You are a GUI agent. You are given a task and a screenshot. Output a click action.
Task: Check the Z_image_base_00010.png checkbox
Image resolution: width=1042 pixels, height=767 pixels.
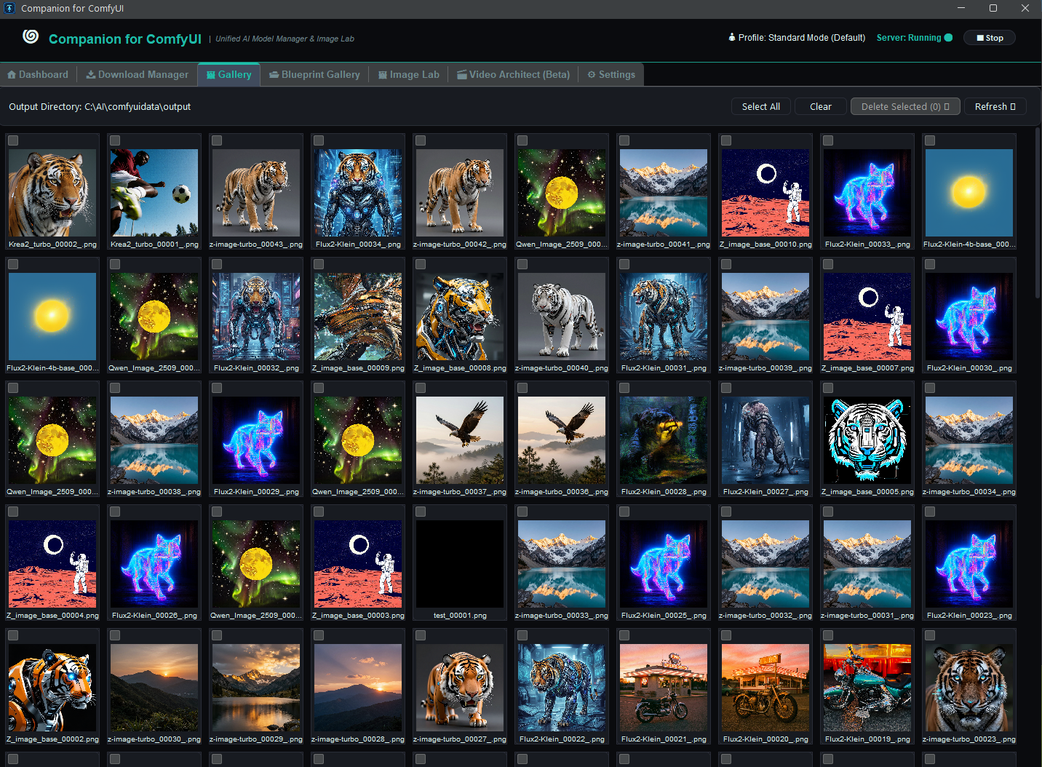point(726,140)
